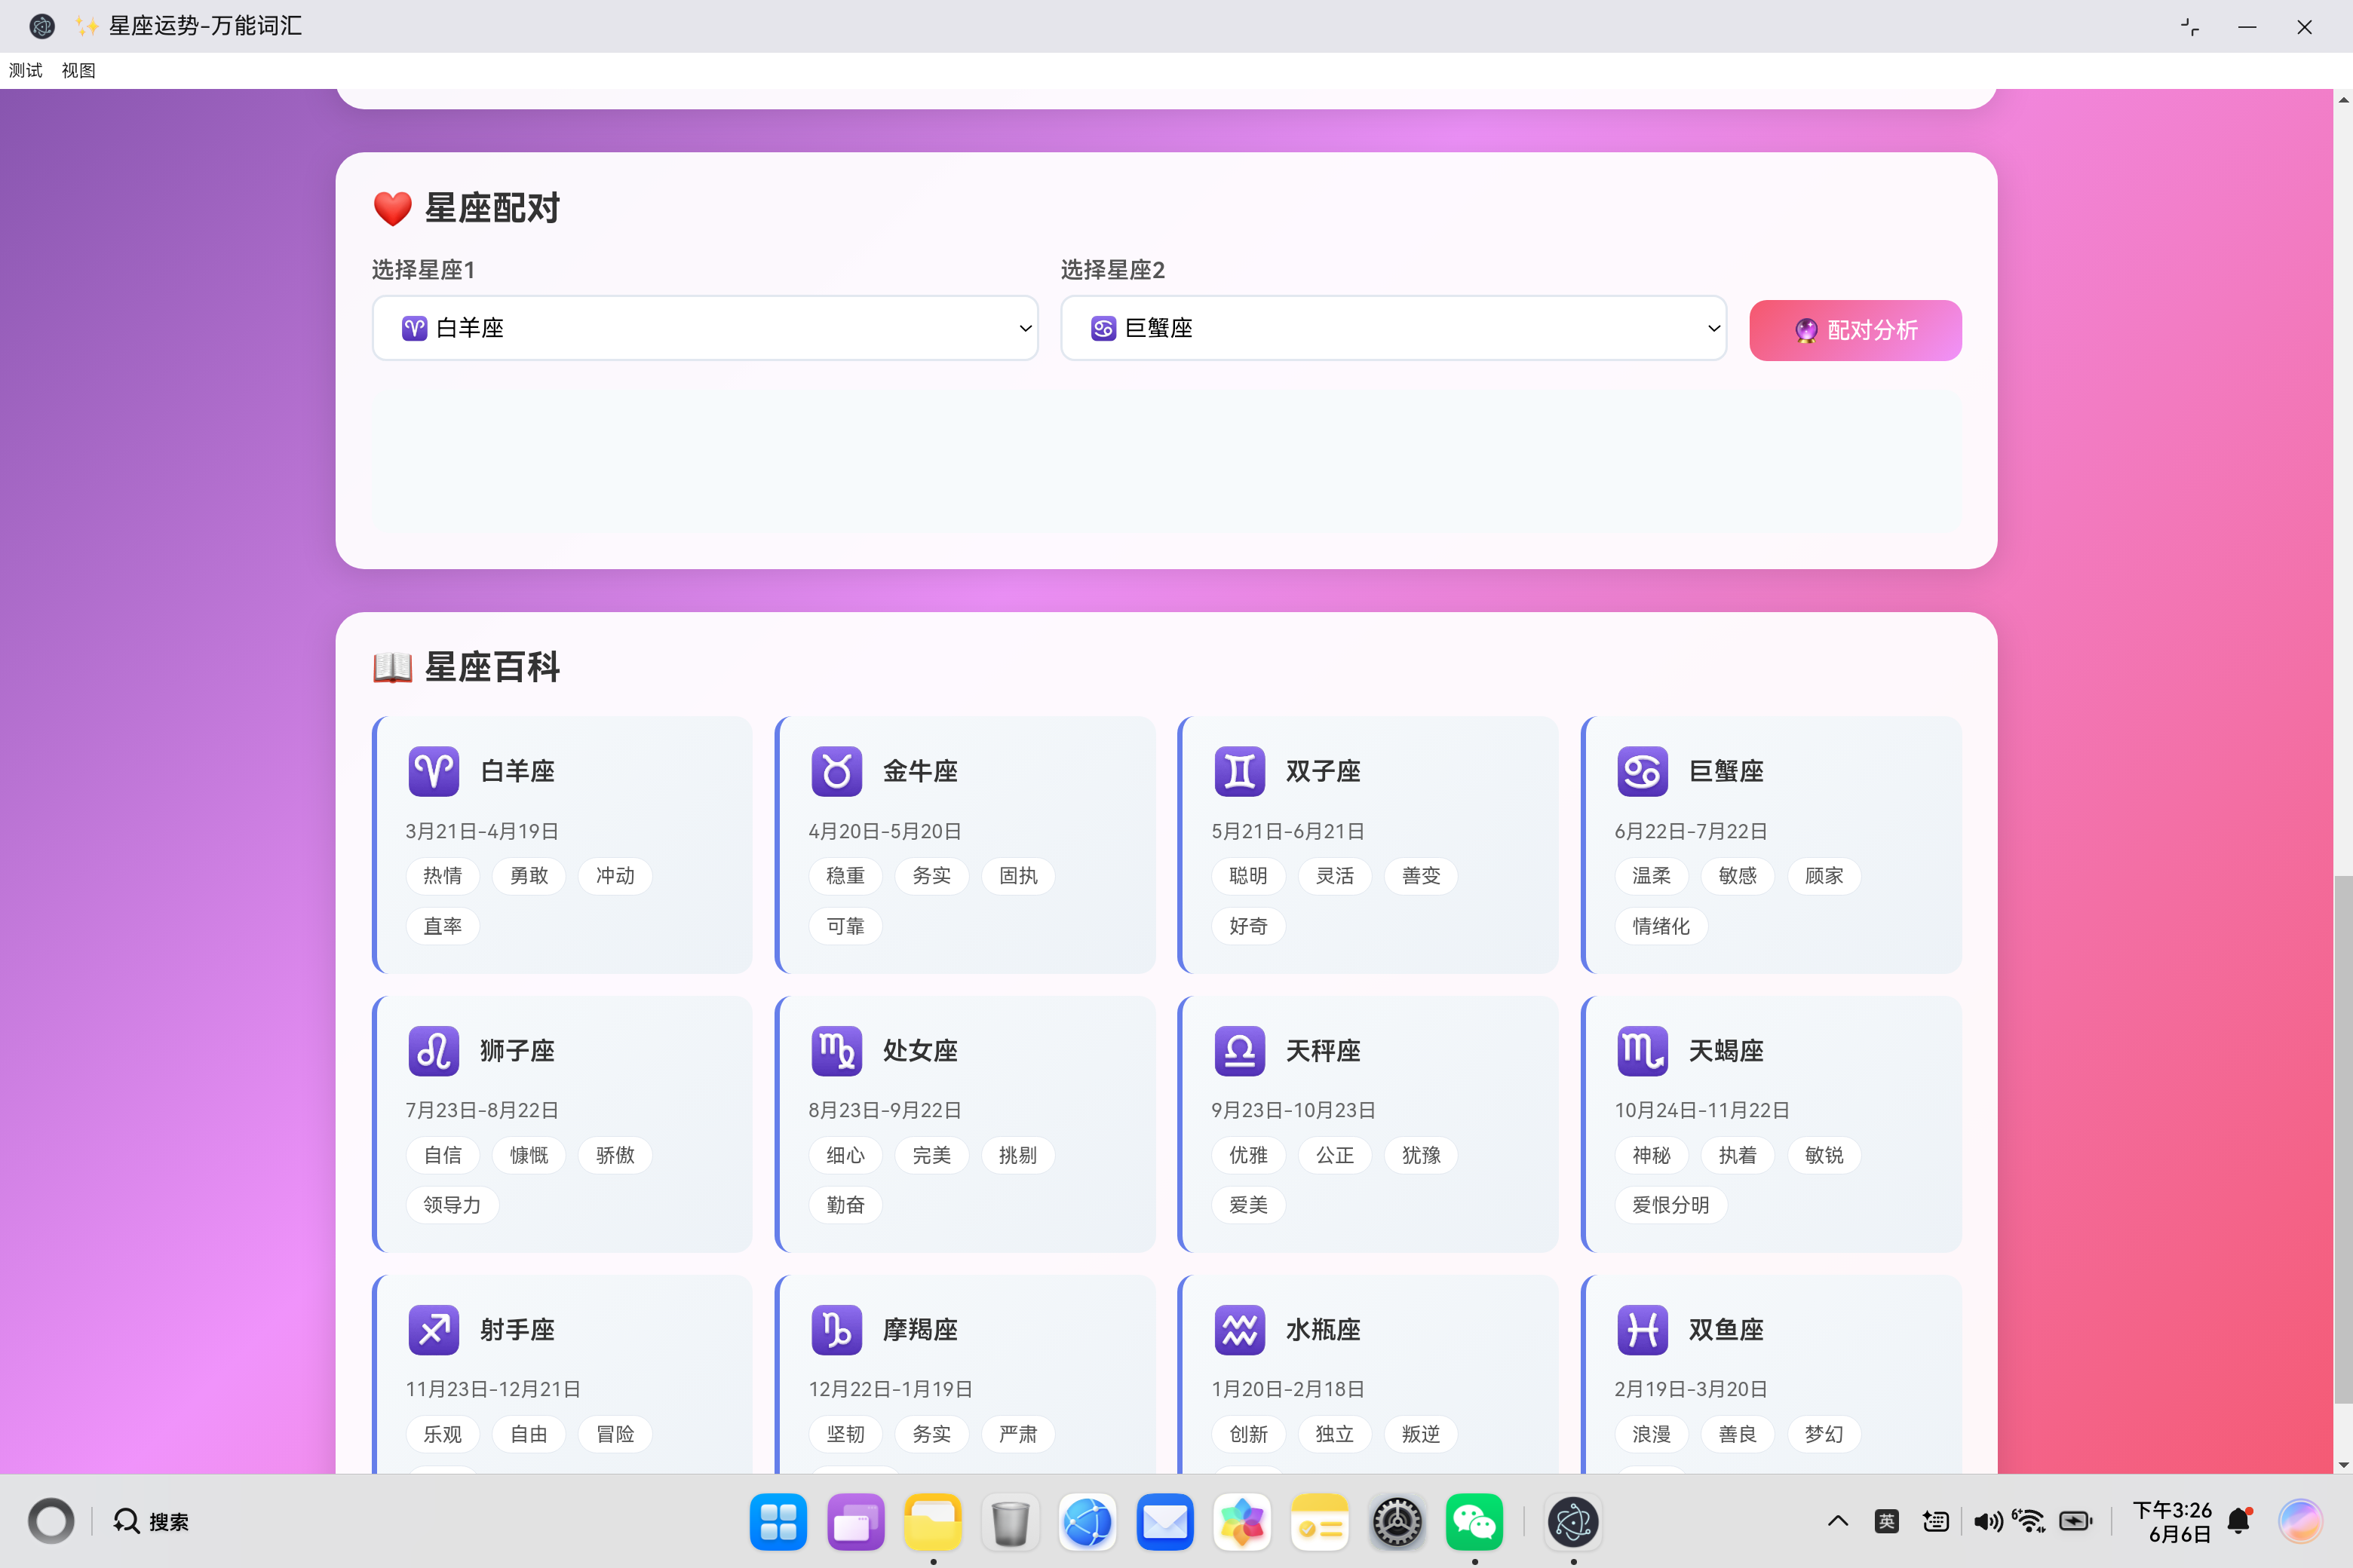Open the mail envelope app in dock
The height and width of the screenshot is (1568, 2353).
[1164, 1522]
